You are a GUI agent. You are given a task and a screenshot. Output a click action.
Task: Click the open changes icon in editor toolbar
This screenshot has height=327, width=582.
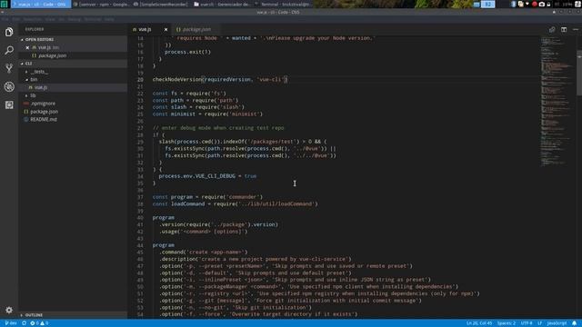pos(552,29)
